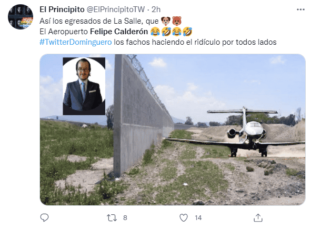311x229 pixels.
Task: Click the like count of 14
Action: click(198, 218)
